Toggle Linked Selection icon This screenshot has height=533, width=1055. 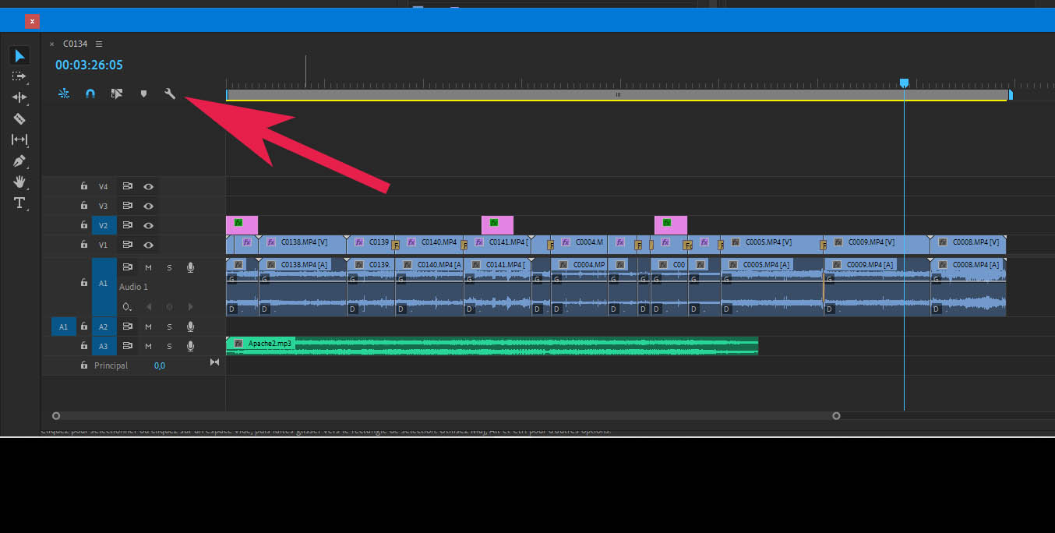coord(117,94)
